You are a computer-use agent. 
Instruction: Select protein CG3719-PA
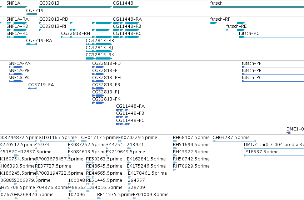(x=33, y=88)
